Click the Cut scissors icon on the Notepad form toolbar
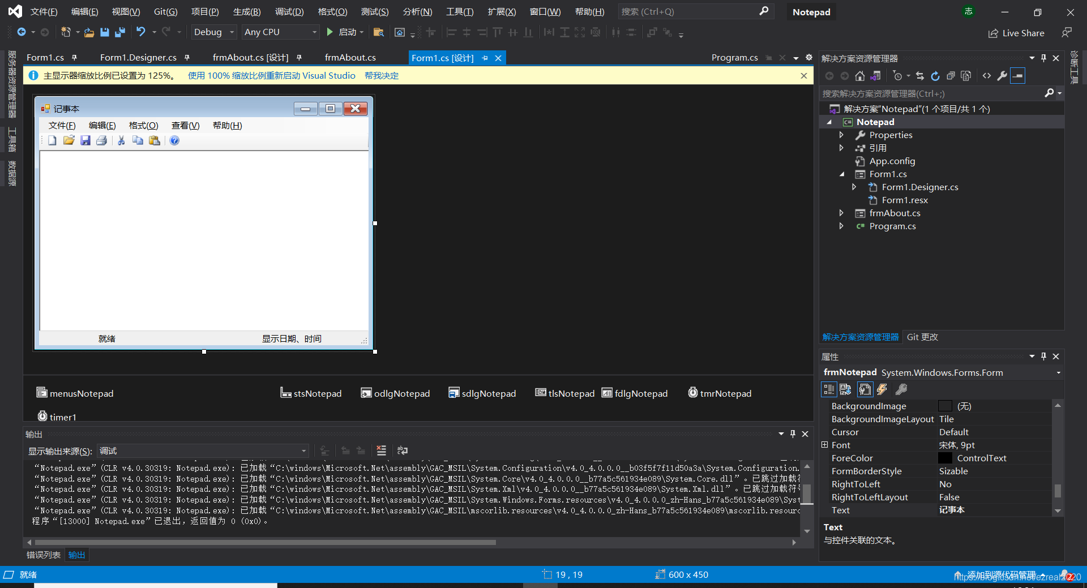Image resolution: width=1087 pixels, height=588 pixels. pos(121,140)
